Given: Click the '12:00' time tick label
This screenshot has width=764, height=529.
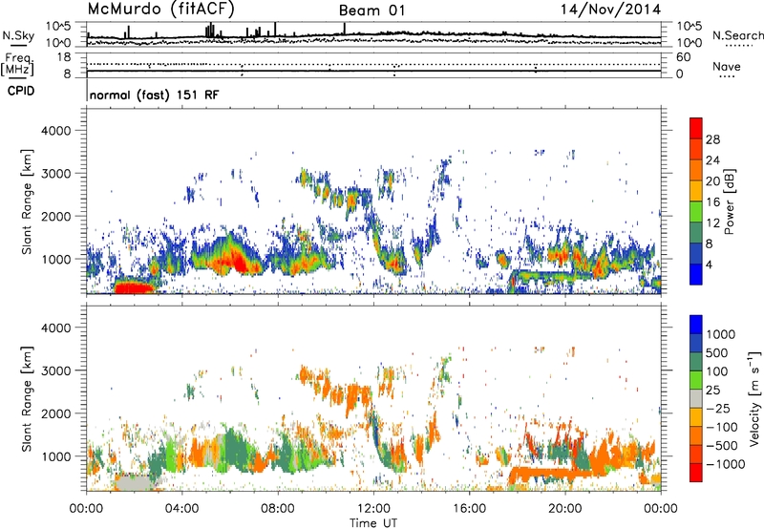Looking at the screenshot, I should tap(373, 509).
